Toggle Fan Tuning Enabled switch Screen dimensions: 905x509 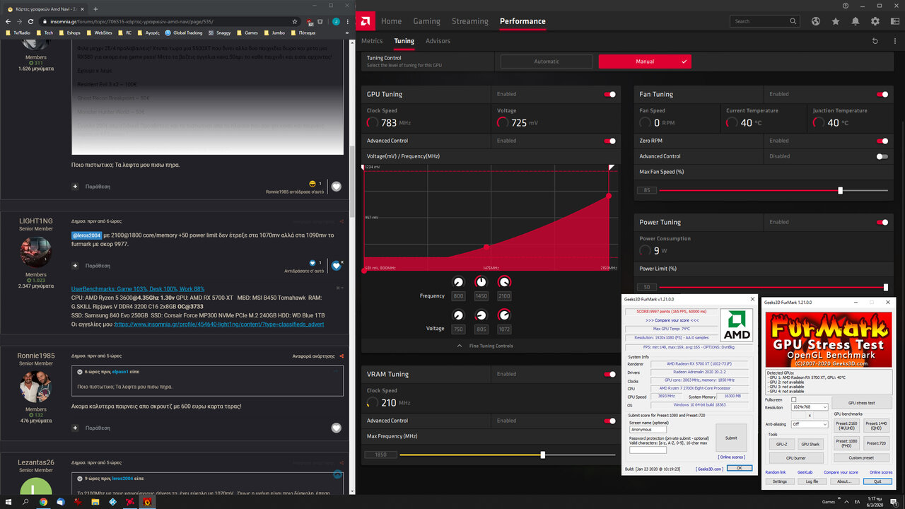[882, 94]
